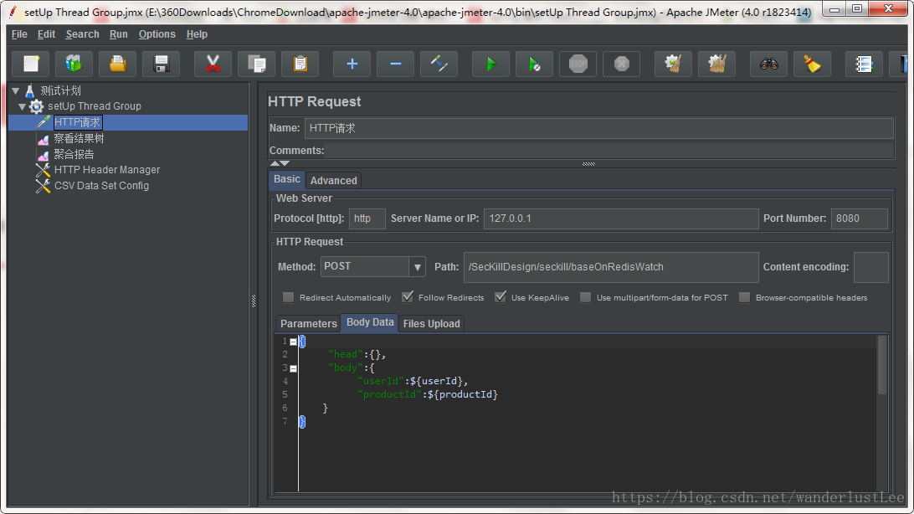
Task: Click the Stop test icon
Action: click(578, 64)
